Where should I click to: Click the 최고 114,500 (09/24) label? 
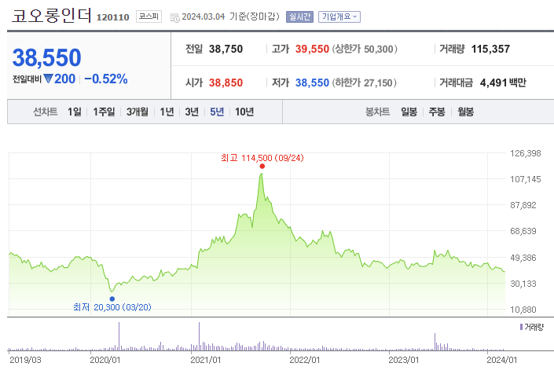(262, 158)
